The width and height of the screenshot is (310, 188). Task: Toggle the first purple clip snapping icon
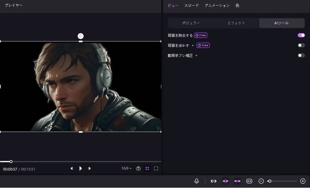coord(225,181)
